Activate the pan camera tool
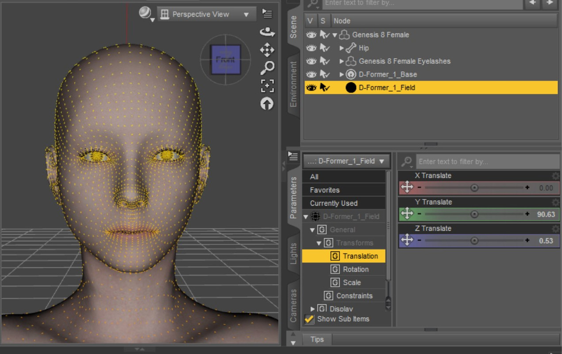Screen dimensions: 562x354 267,50
